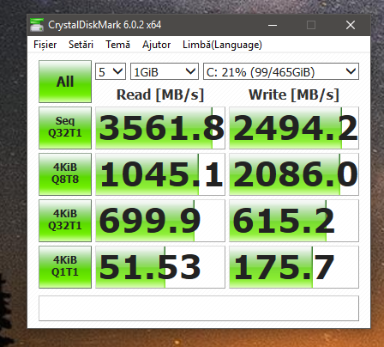Image resolution: width=384 pixels, height=347 pixels.
Task: Expand the test count dropdown showing 5
Action: (x=111, y=71)
